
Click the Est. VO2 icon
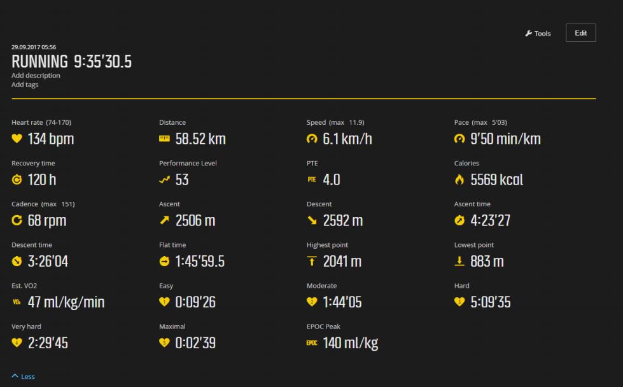click(17, 302)
